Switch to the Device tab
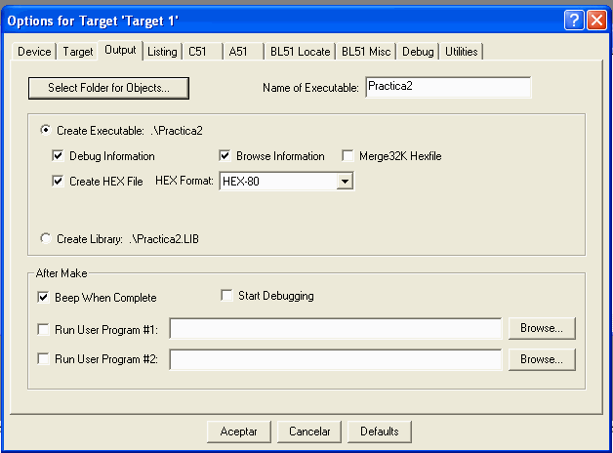613x453 pixels. 34,52
